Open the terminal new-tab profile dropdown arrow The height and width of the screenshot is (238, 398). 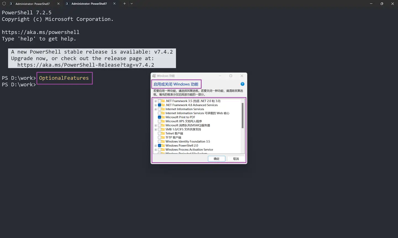[132, 4]
